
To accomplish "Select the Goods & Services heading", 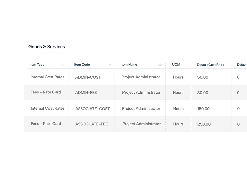I will click(x=46, y=47).
